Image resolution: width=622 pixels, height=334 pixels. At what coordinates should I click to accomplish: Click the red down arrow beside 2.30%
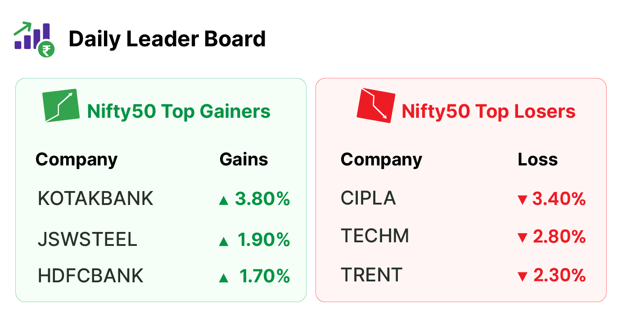pos(522,276)
